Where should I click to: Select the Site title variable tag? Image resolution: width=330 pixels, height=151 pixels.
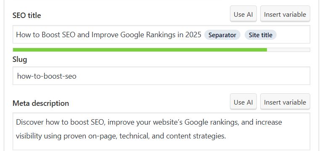[260, 35]
